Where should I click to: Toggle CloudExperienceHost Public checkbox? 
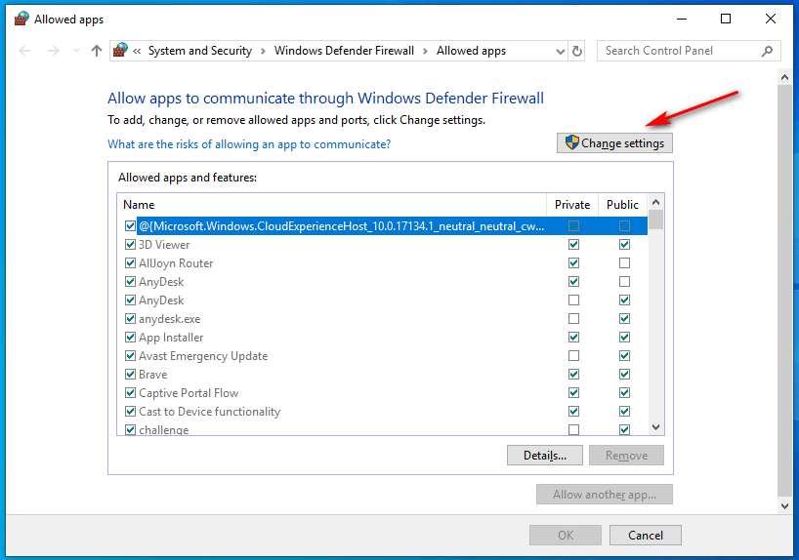pyautogui.click(x=624, y=226)
